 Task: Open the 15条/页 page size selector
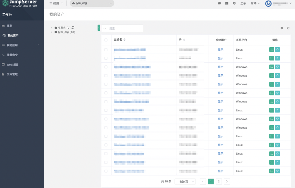coord(185,181)
